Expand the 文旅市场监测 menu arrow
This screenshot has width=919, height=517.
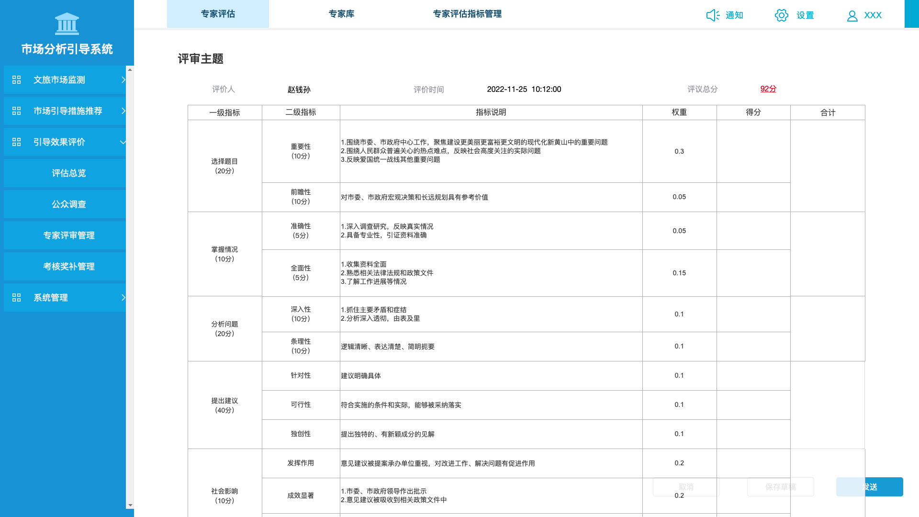(123, 80)
